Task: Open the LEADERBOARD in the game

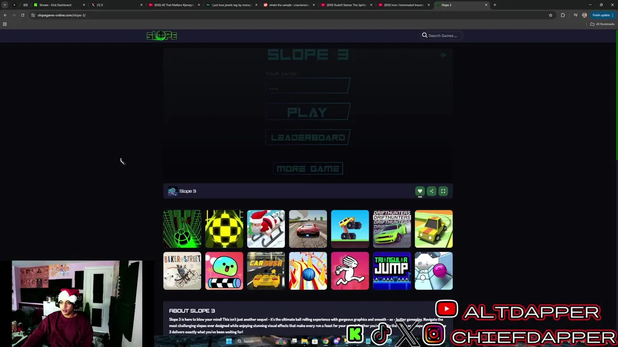Action: 308,137
